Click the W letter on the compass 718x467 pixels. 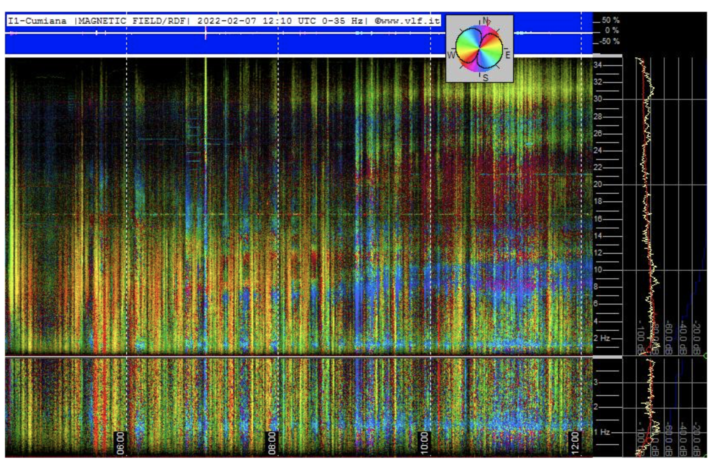[451, 55]
